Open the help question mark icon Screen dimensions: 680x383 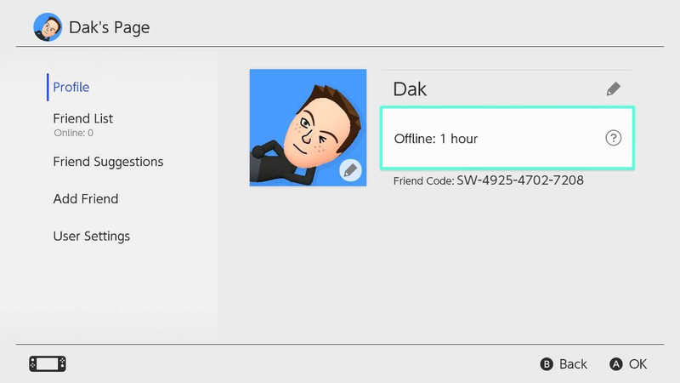pyautogui.click(x=613, y=138)
